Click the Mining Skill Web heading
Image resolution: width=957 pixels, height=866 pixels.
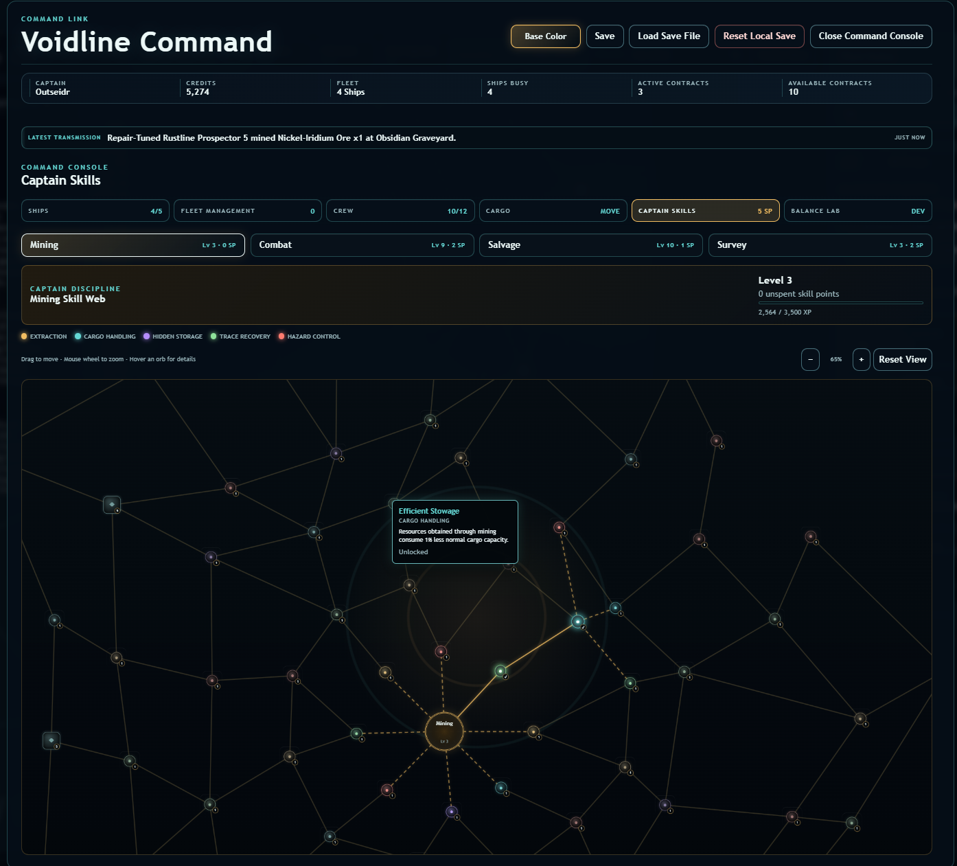[x=68, y=299]
